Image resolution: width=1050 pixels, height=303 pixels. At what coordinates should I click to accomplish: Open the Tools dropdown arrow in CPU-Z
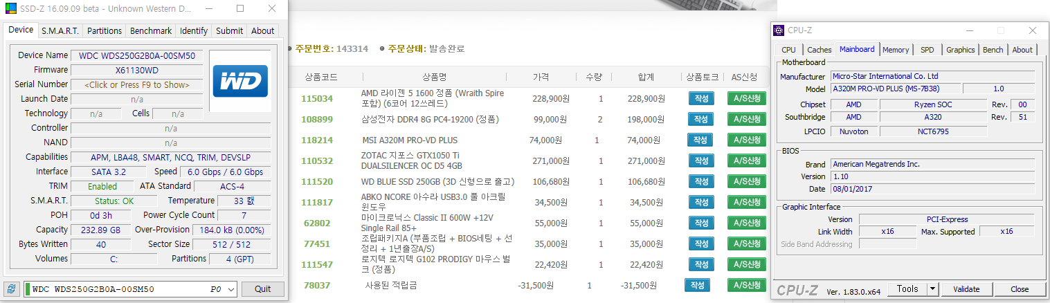tap(932, 289)
